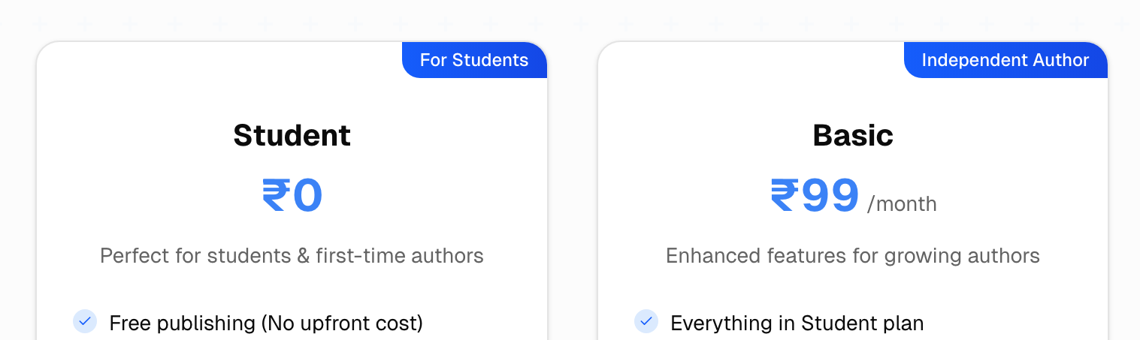This screenshot has height=340, width=1140.
Task: Select the "Independent Author" badge
Action: coord(1005,60)
